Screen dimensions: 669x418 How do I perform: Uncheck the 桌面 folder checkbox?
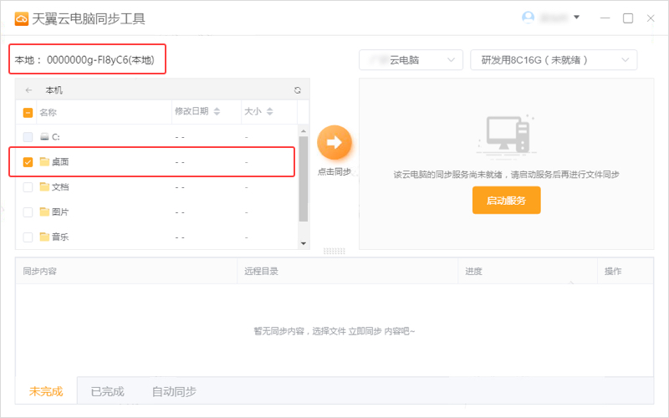click(28, 162)
